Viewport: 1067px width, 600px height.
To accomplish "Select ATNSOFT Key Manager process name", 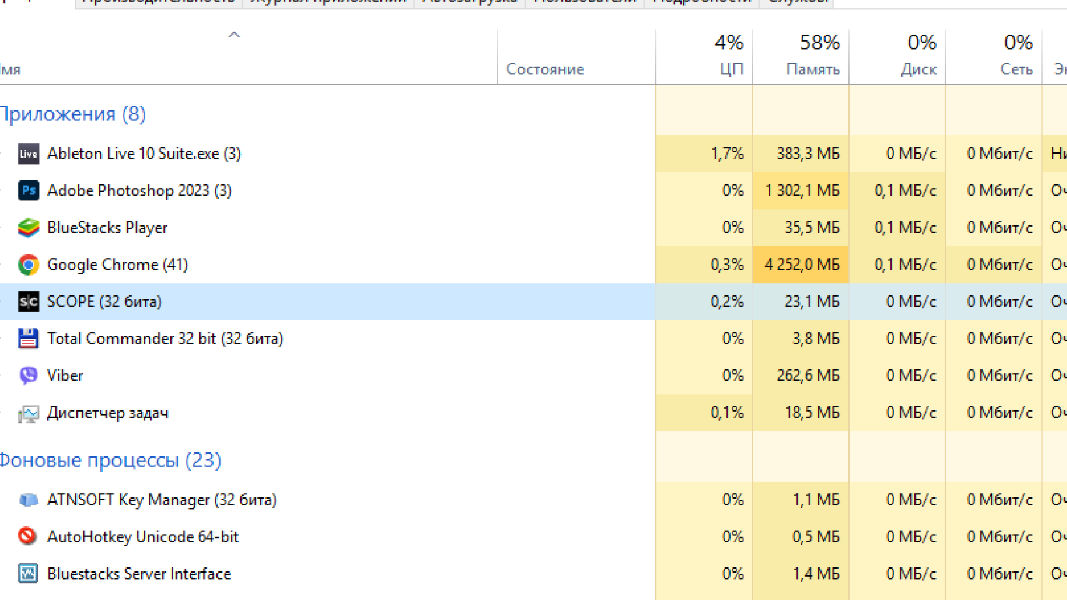I will (x=162, y=500).
